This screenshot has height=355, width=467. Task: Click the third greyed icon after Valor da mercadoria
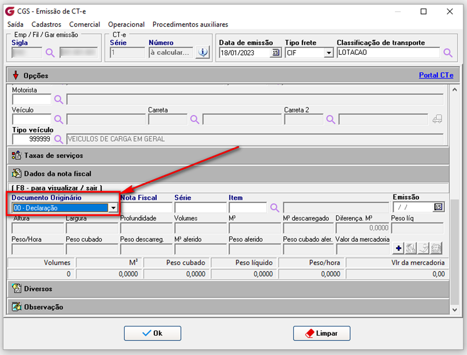pos(423,248)
